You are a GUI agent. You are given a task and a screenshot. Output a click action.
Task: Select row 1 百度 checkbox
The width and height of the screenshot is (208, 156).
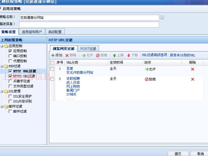coord(52,69)
